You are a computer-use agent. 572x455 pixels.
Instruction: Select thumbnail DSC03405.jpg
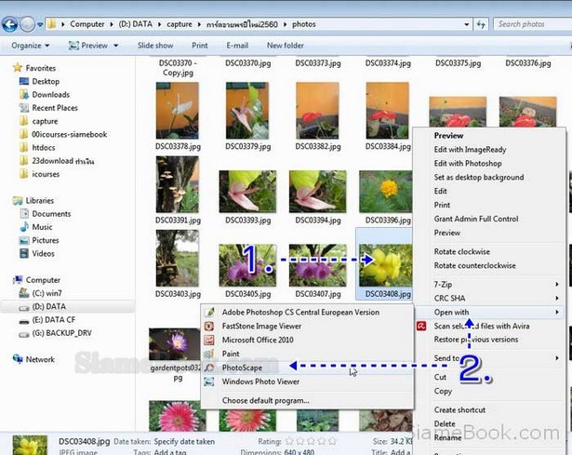247,265
